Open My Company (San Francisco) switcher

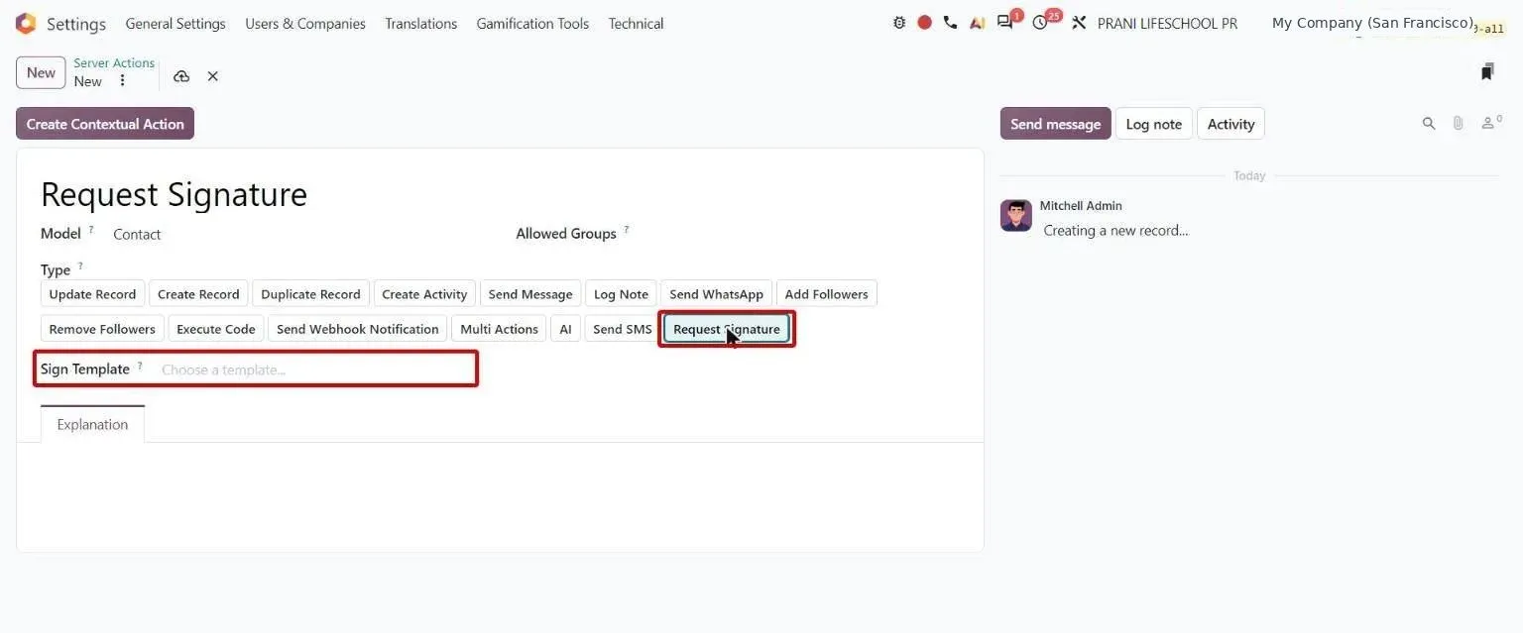pos(1372,23)
